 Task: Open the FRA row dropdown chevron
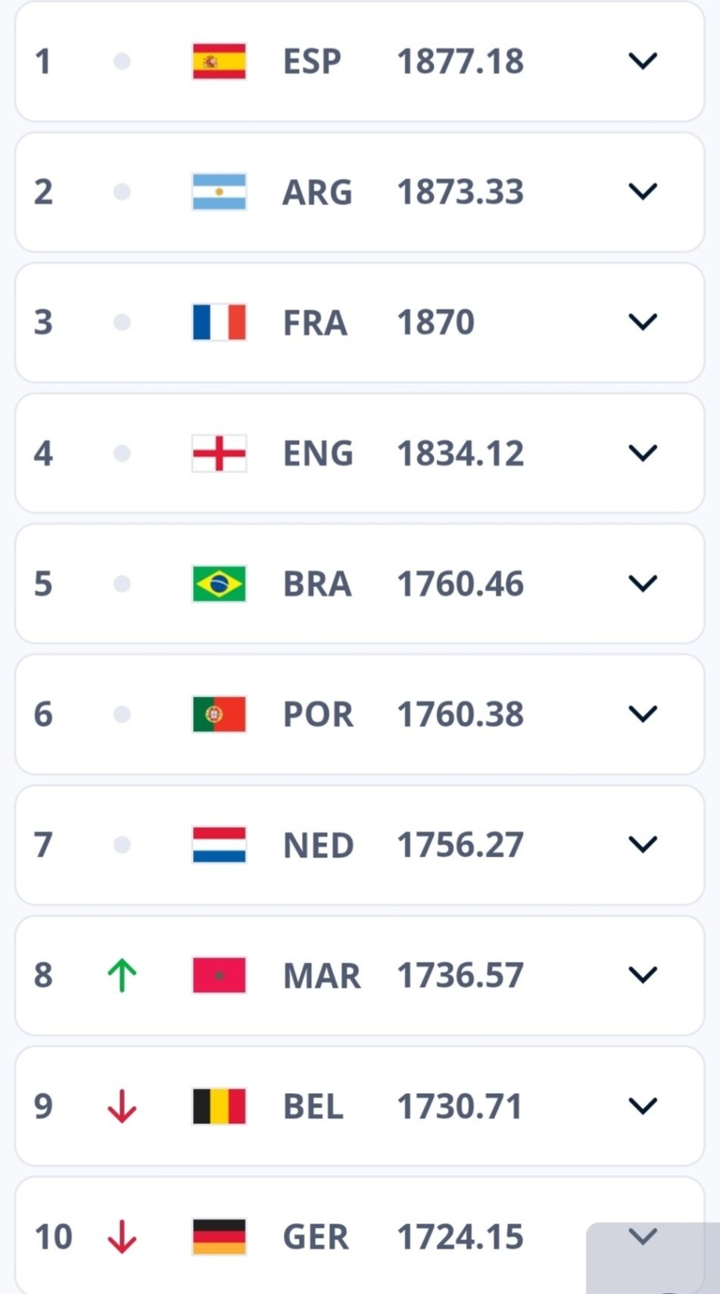coord(643,322)
